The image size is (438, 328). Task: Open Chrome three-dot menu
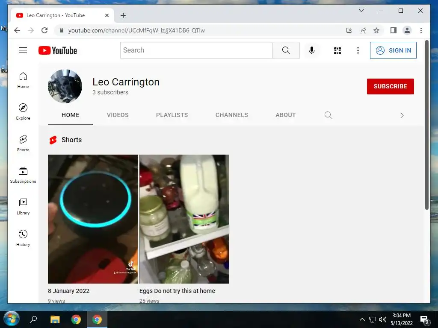coord(421,30)
